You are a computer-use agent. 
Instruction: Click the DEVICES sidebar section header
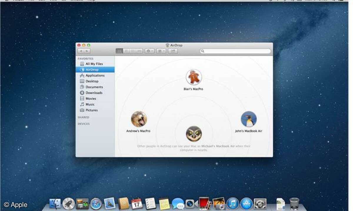84,124
